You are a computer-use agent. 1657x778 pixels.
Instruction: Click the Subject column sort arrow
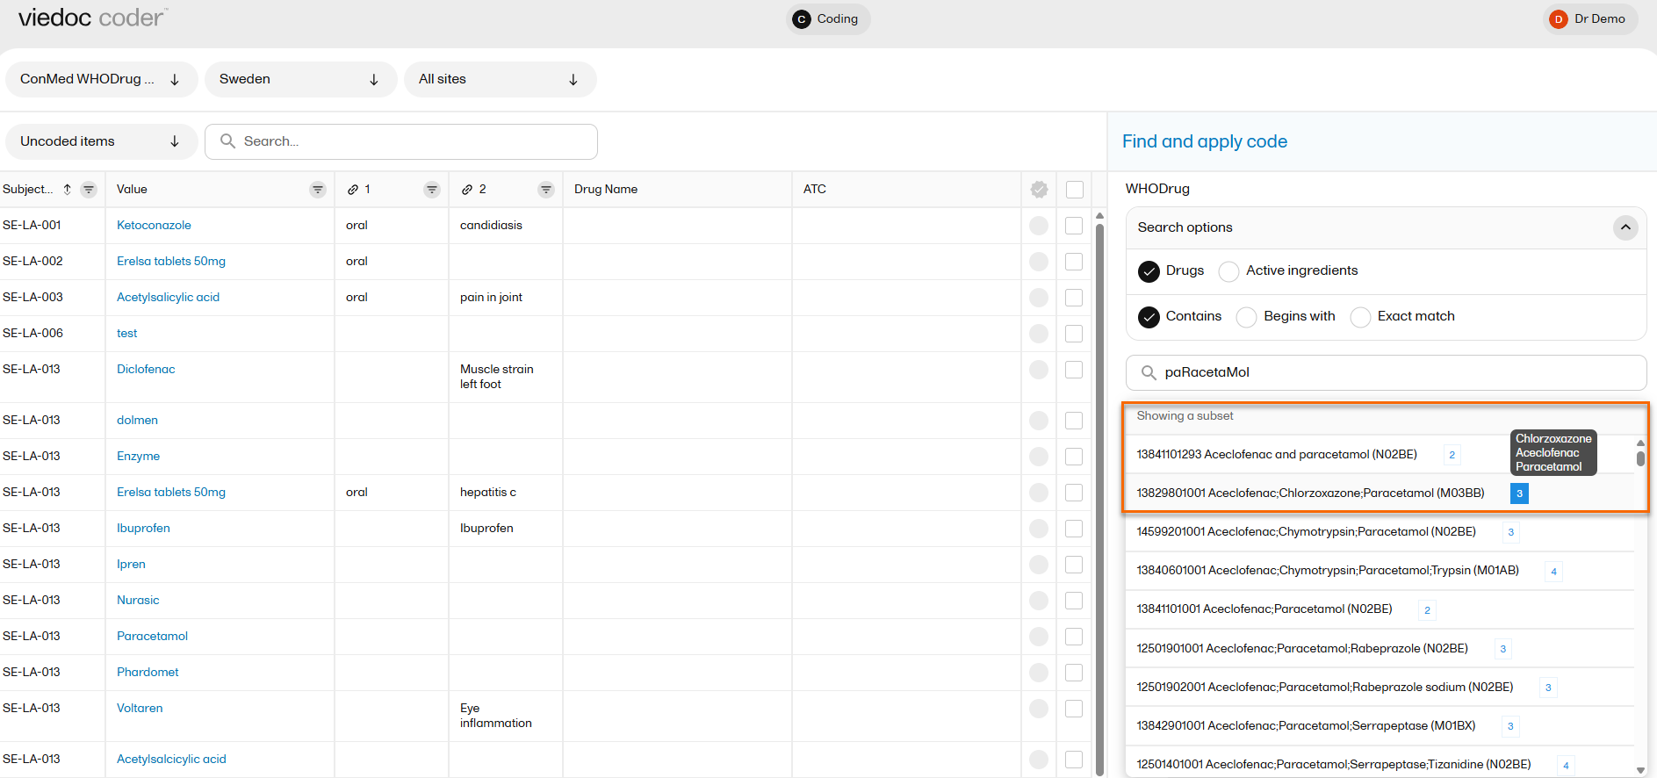67,190
